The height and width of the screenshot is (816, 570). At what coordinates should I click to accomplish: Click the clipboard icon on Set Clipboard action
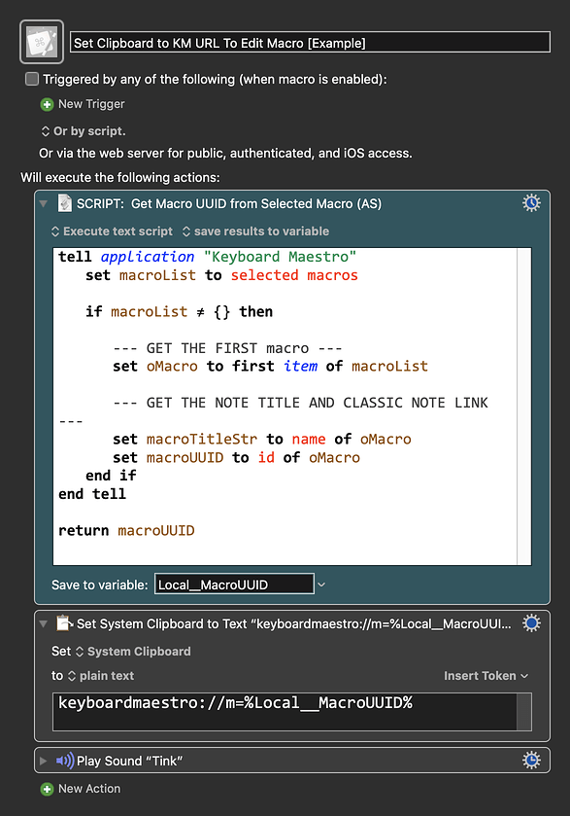[x=64, y=622]
